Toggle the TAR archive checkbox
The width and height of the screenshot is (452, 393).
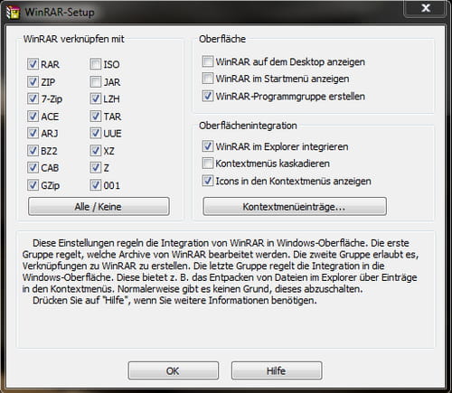[96, 116]
